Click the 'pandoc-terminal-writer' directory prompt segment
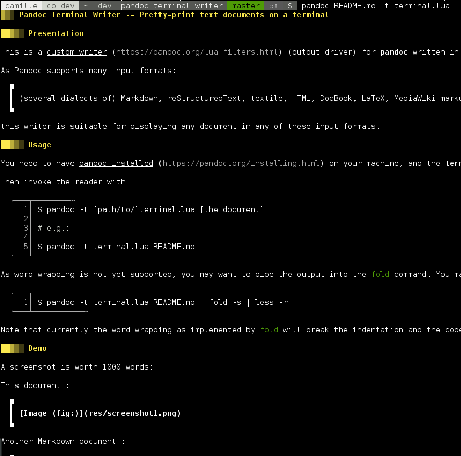 [x=172, y=6]
